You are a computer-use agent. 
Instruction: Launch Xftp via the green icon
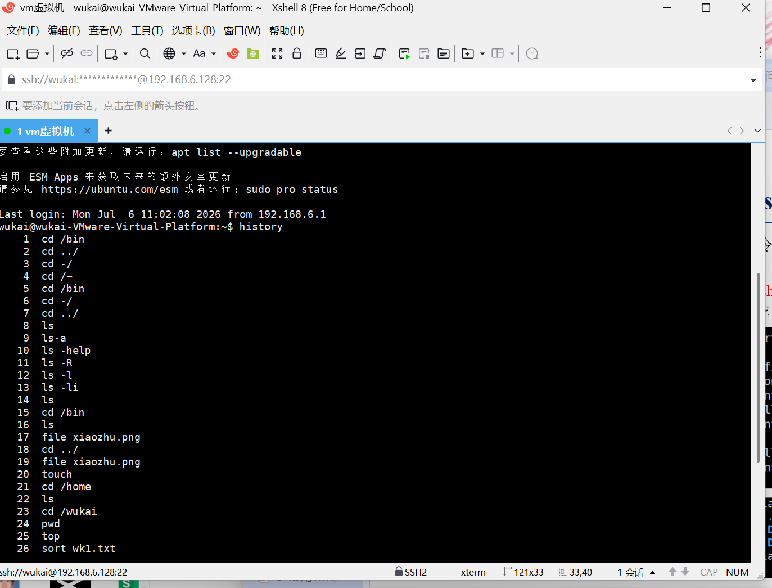[253, 53]
